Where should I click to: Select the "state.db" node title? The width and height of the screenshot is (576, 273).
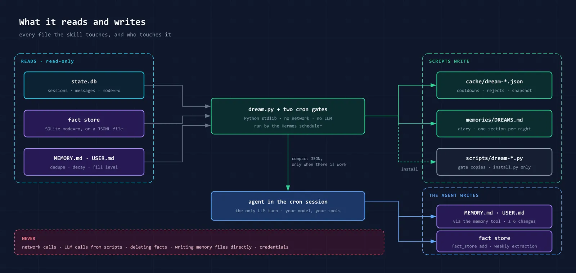pyautogui.click(x=84, y=82)
